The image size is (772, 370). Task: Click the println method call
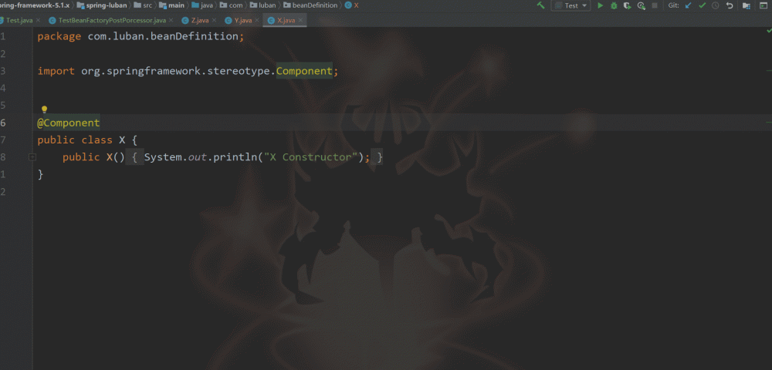(235, 157)
